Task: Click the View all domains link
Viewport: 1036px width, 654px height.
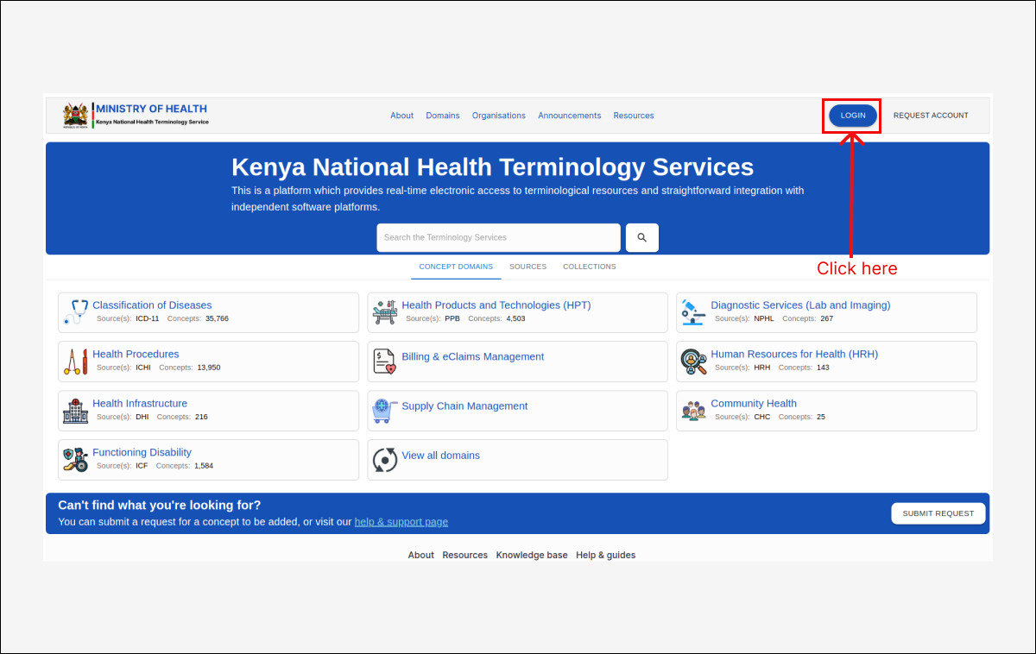Action: pyautogui.click(x=440, y=456)
